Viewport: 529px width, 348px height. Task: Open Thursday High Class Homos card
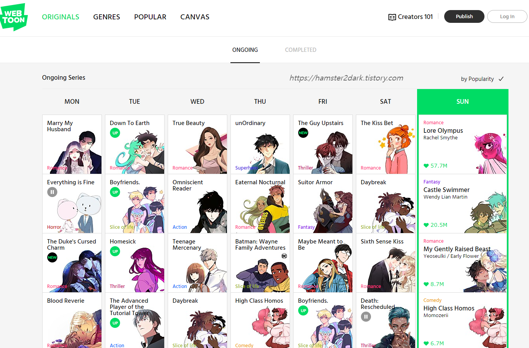tap(260, 321)
